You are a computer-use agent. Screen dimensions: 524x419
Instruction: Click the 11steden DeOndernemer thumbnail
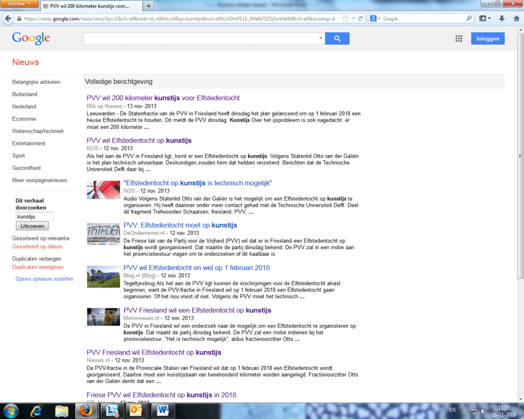[103, 234]
